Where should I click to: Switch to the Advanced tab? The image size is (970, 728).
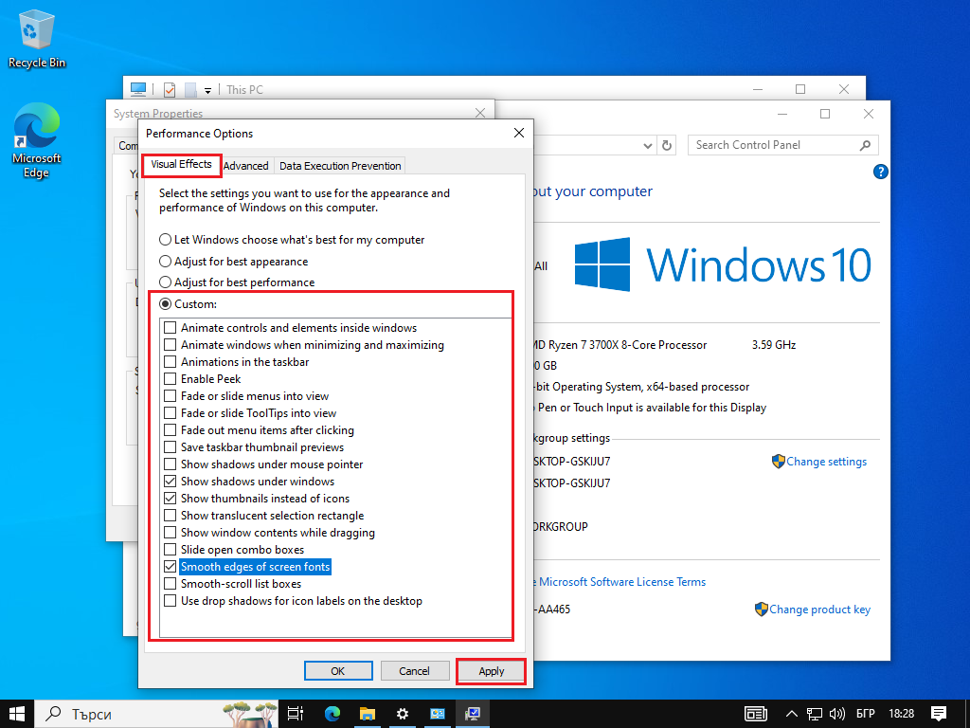246,166
